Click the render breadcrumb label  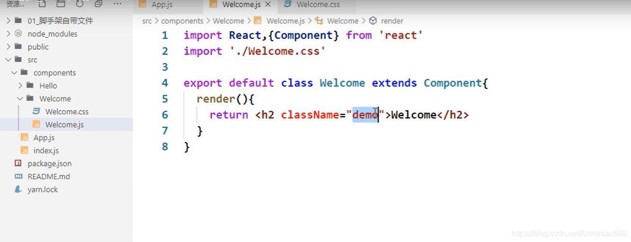point(392,21)
